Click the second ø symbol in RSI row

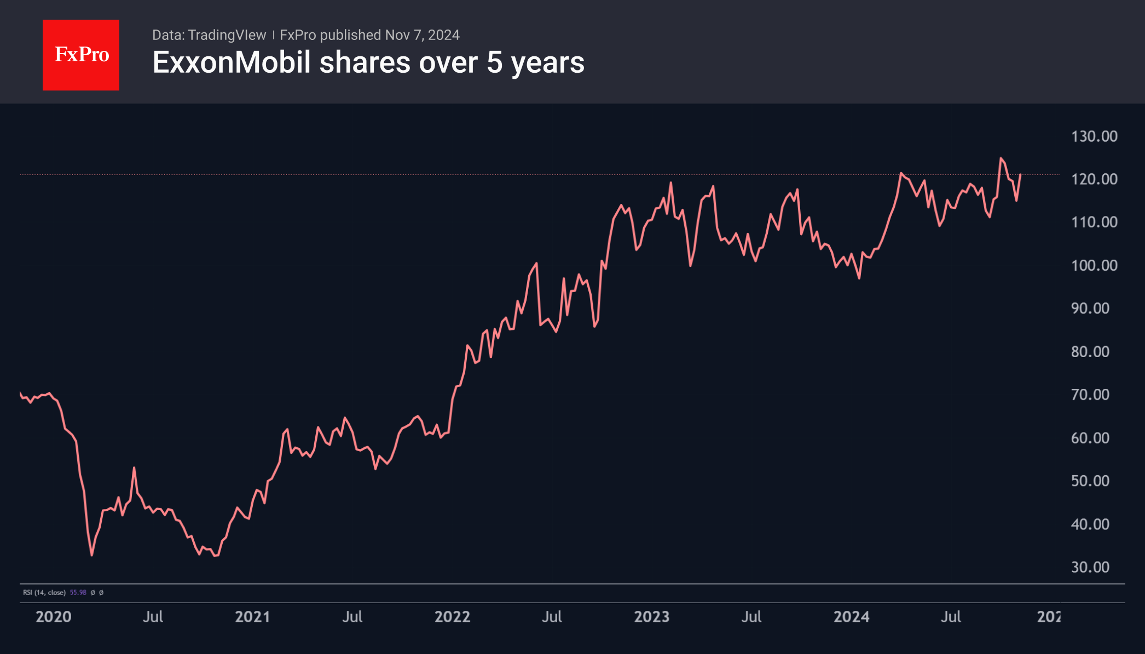tap(101, 593)
